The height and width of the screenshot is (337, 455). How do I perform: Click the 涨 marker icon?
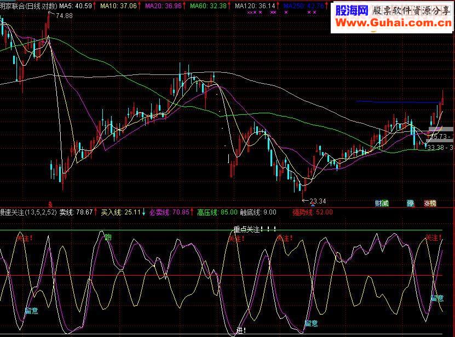[x=427, y=204]
